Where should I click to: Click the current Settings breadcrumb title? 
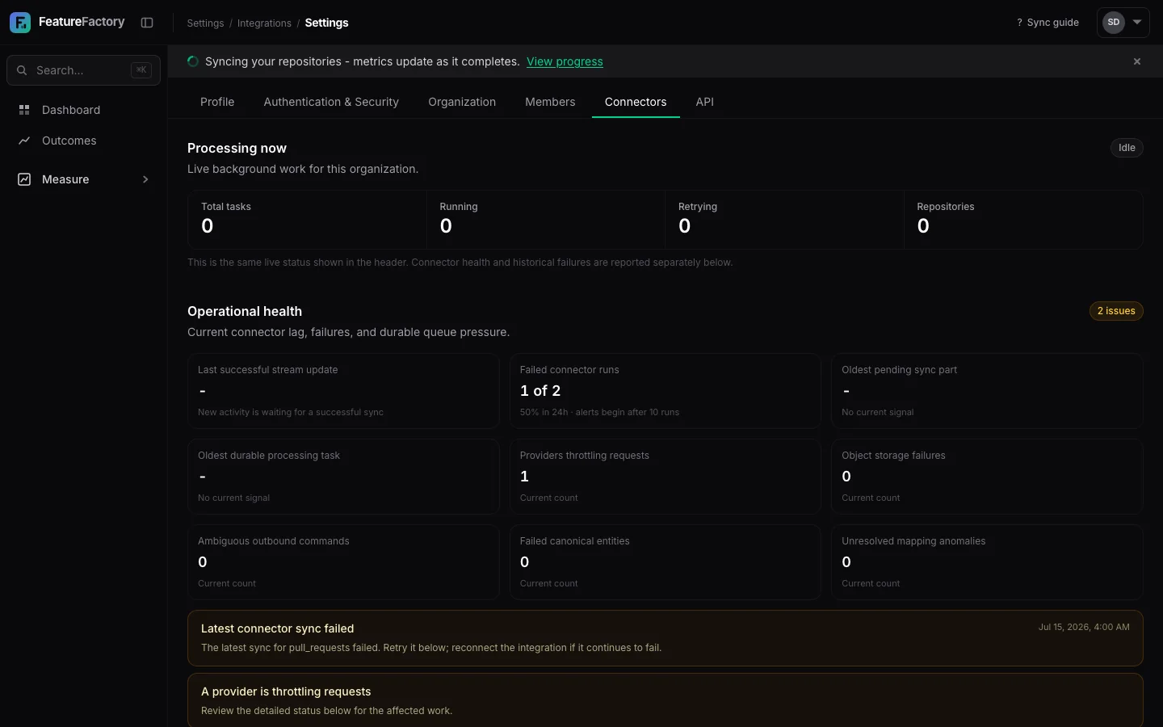pyautogui.click(x=326, y=23)
